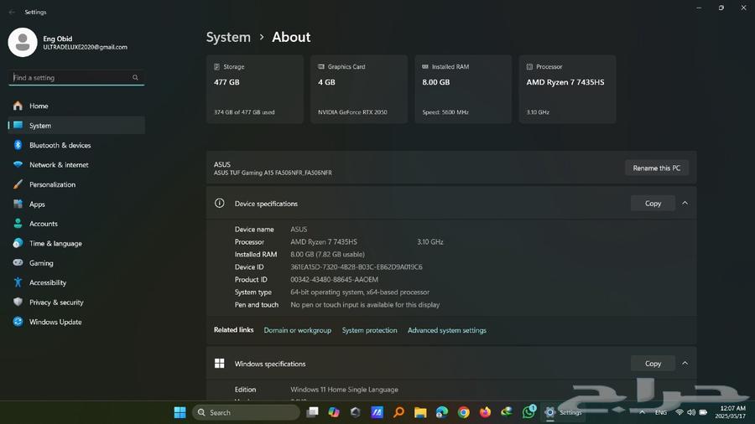The image size is (755, 424).
Task: Open the Graphics Card 4 GB card
Action: [359, 89]
